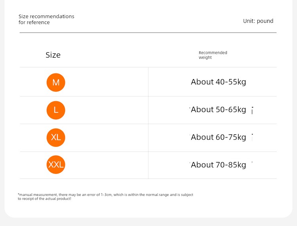Choose the orange XL size badge
The image size is (297, 226).
pyautogui.click(x=56, y=137)
